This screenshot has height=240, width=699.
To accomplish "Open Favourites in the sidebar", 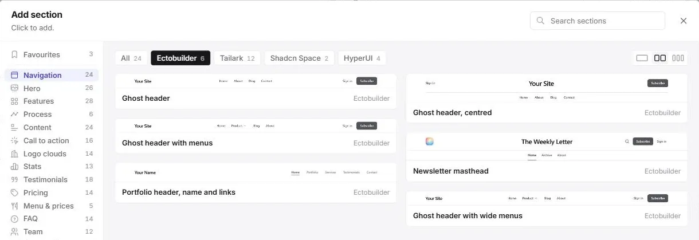I will click(x=52, y=54).
